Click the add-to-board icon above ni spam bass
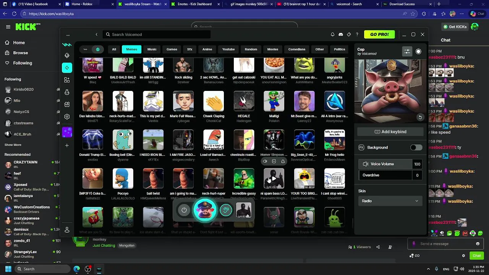 (274, 161)
